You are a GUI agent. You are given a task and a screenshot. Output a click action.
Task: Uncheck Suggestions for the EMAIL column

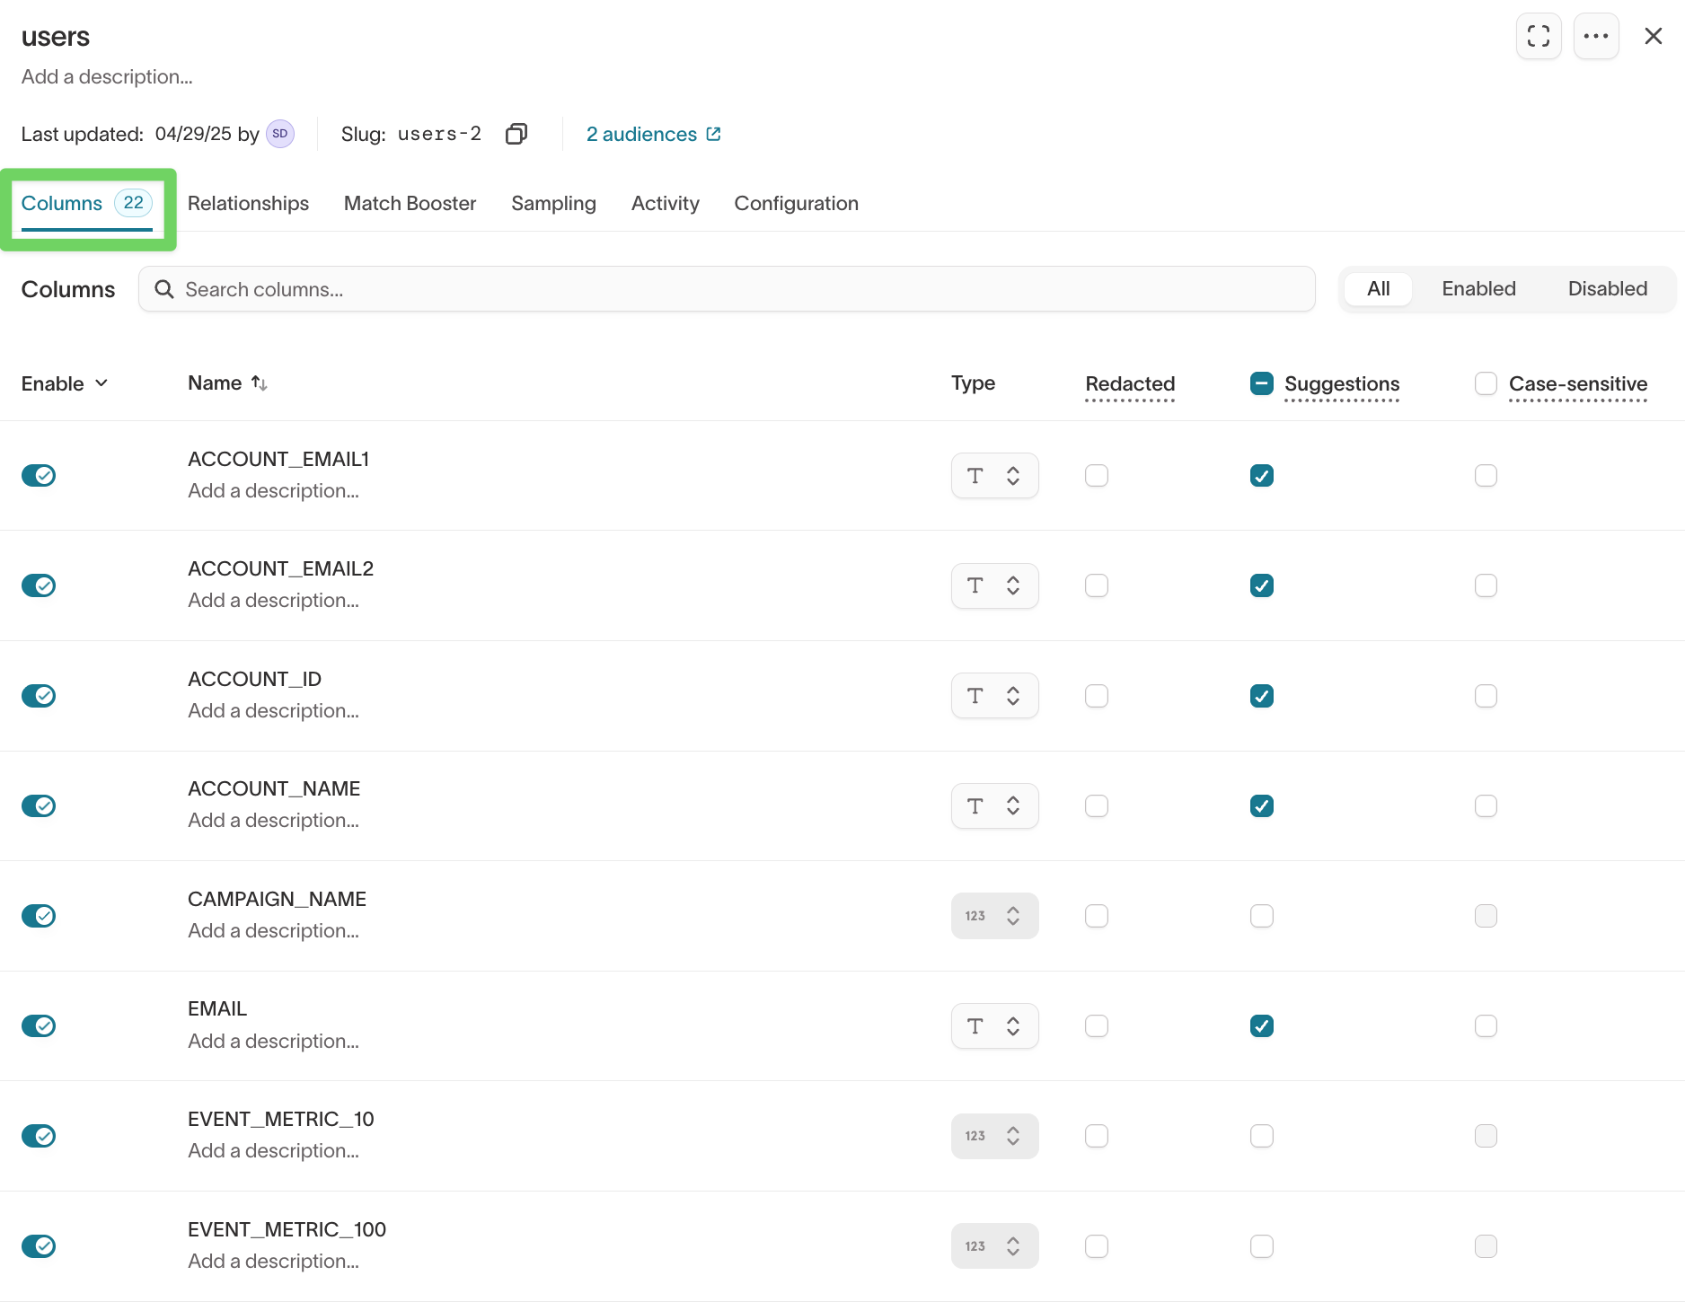tap(1261, 1025)
